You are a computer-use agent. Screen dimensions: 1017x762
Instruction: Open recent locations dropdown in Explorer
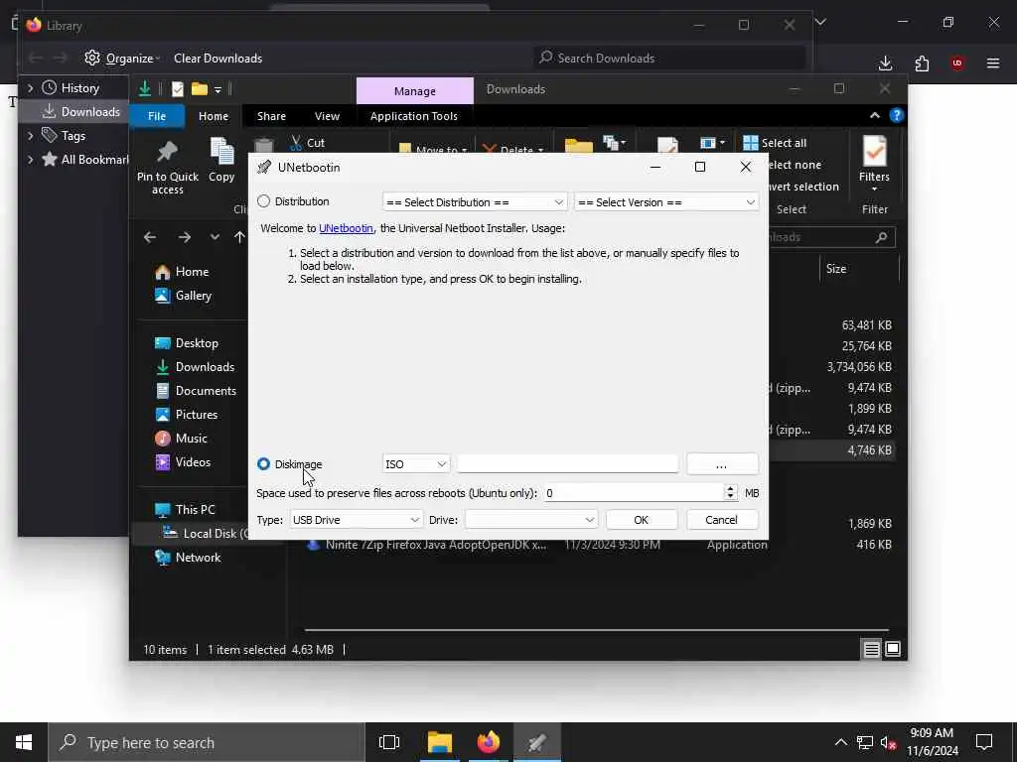[215, 237]
